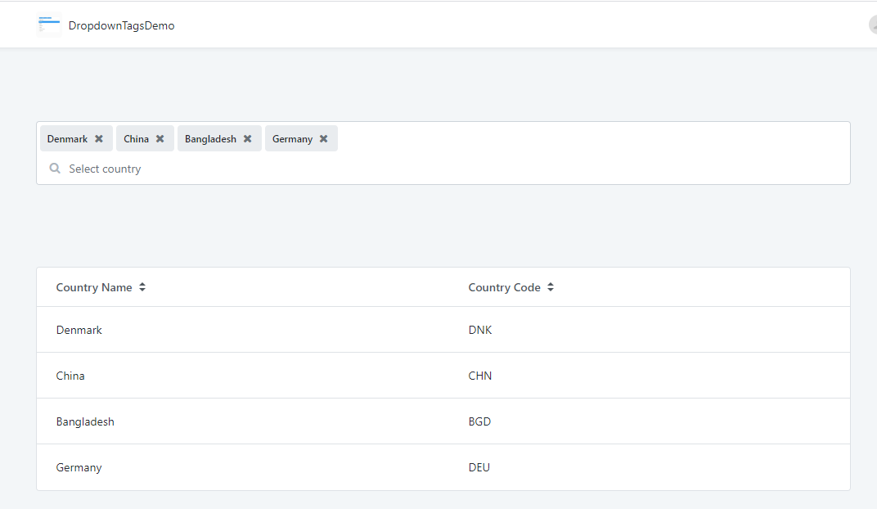Click the search magnifier icon
This screenshot has width=877, height=509.
(55, 169)
